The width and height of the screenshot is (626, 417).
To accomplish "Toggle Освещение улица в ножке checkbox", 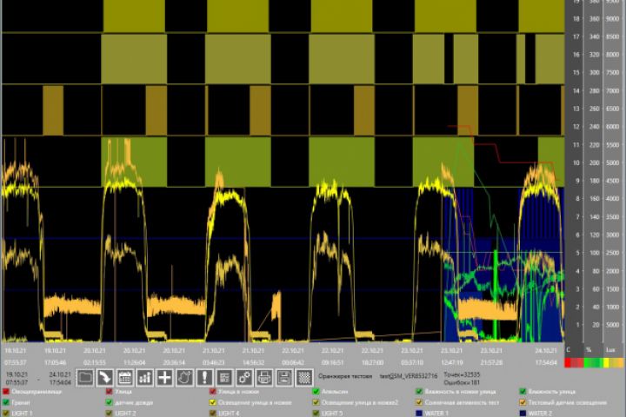I will [212, 402].
